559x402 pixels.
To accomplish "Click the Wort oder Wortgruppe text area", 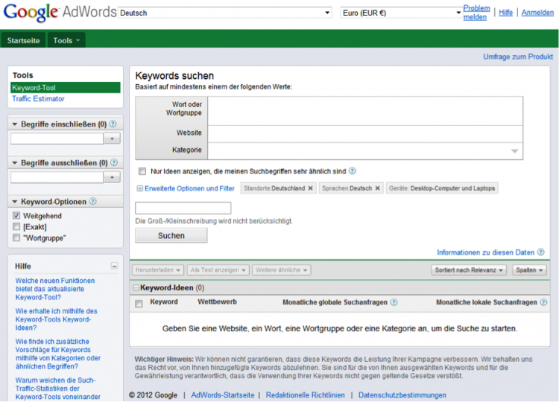I will 365,111.
